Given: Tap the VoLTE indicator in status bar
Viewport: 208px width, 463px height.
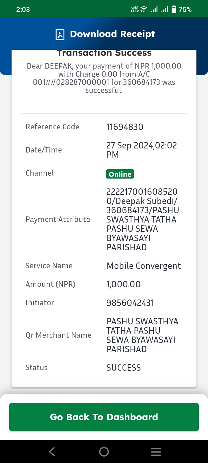Looking at the screenshot, I should [135, 9].
